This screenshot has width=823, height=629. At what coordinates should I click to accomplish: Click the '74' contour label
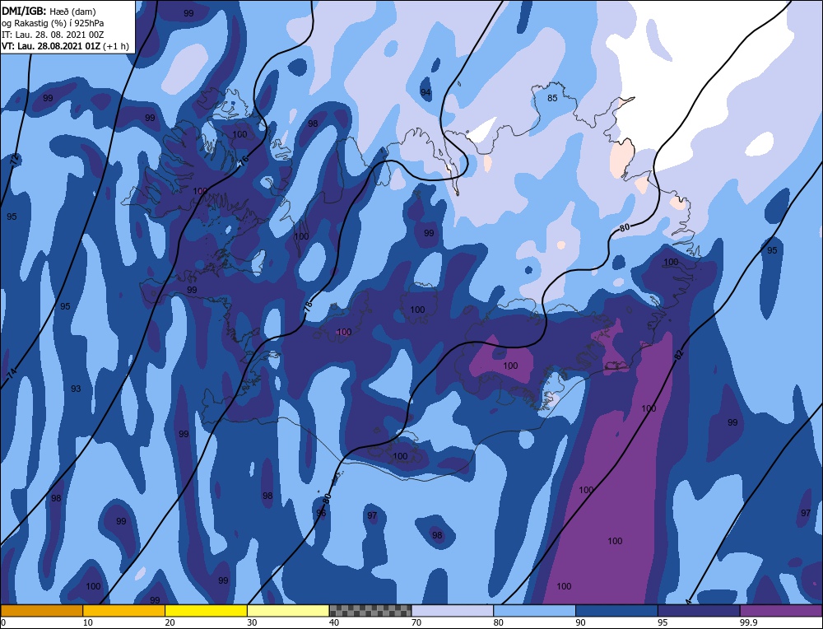click(x=12, y=374)
